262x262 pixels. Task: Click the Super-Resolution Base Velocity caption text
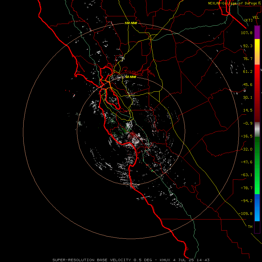point(131,260)
